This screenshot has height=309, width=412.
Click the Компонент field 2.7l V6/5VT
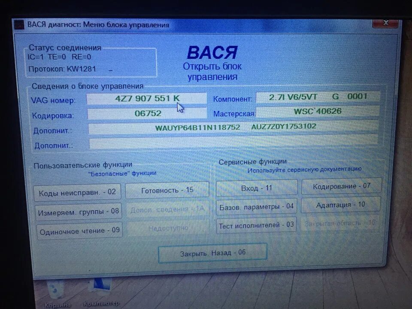click(318, 97)
